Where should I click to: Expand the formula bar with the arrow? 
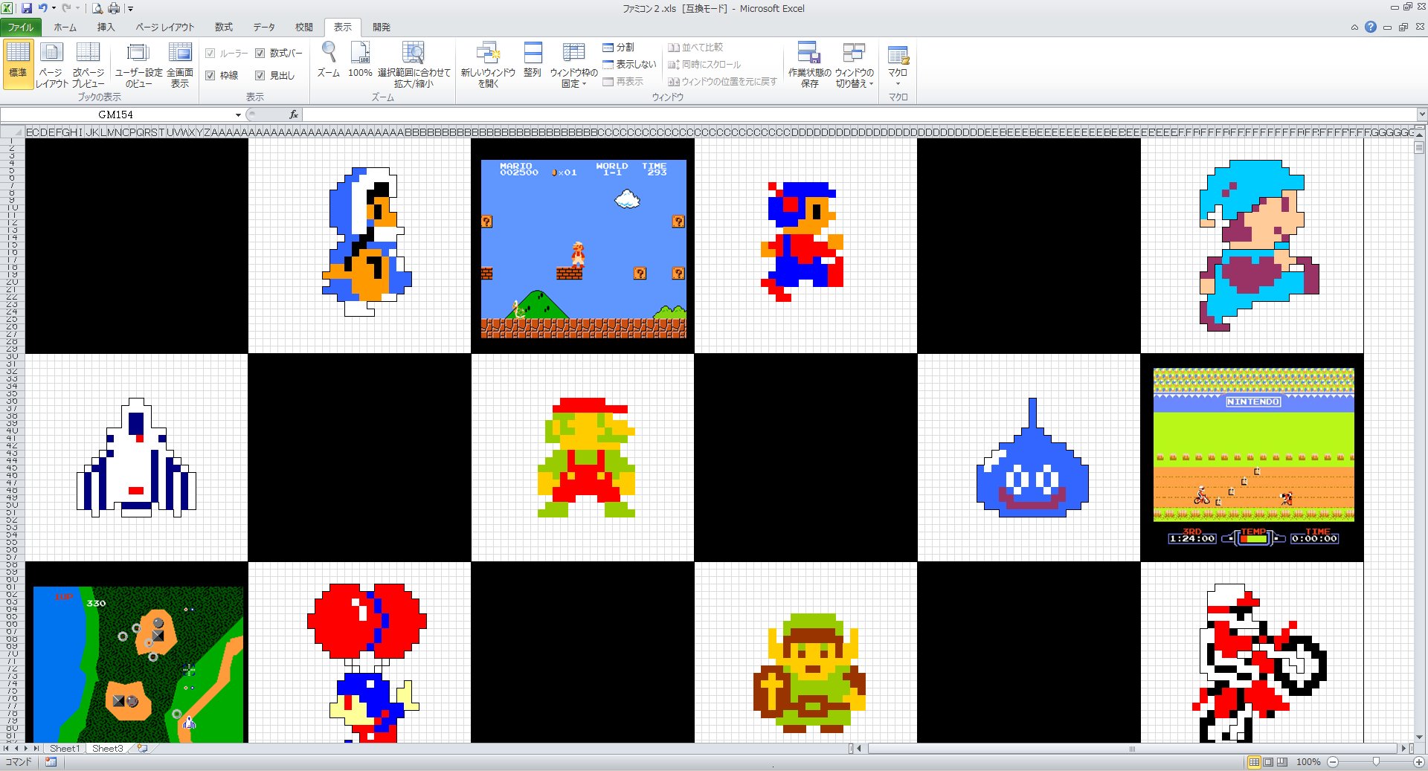(1421, 114)
